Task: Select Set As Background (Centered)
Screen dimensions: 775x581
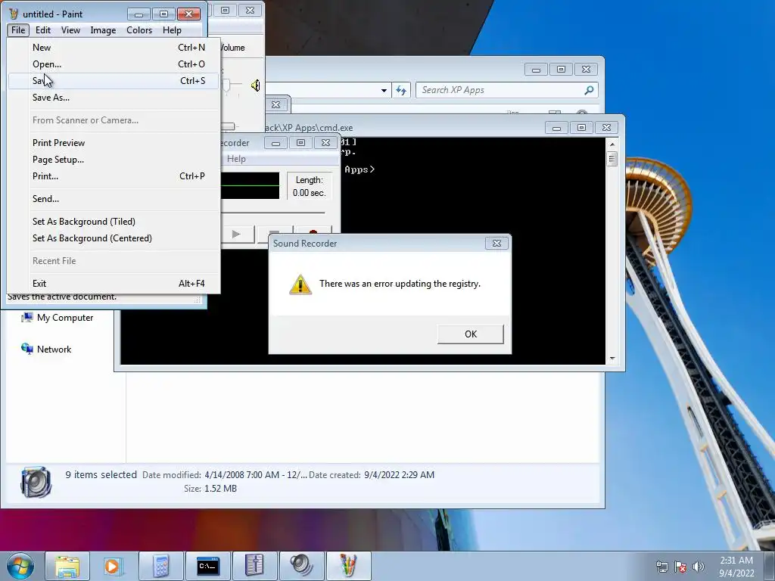Action: [x=114, y=238]
